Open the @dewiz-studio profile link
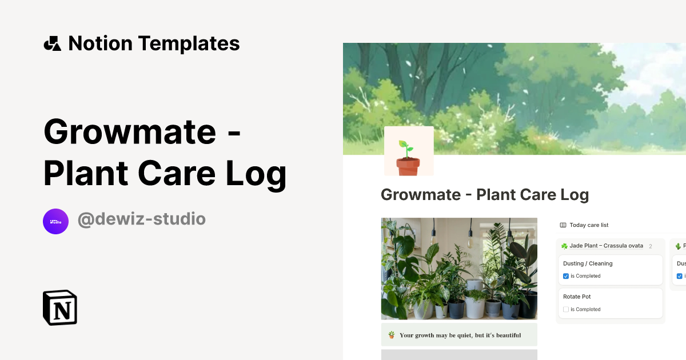This screenshot has height=360, width=686. (142, 219)
